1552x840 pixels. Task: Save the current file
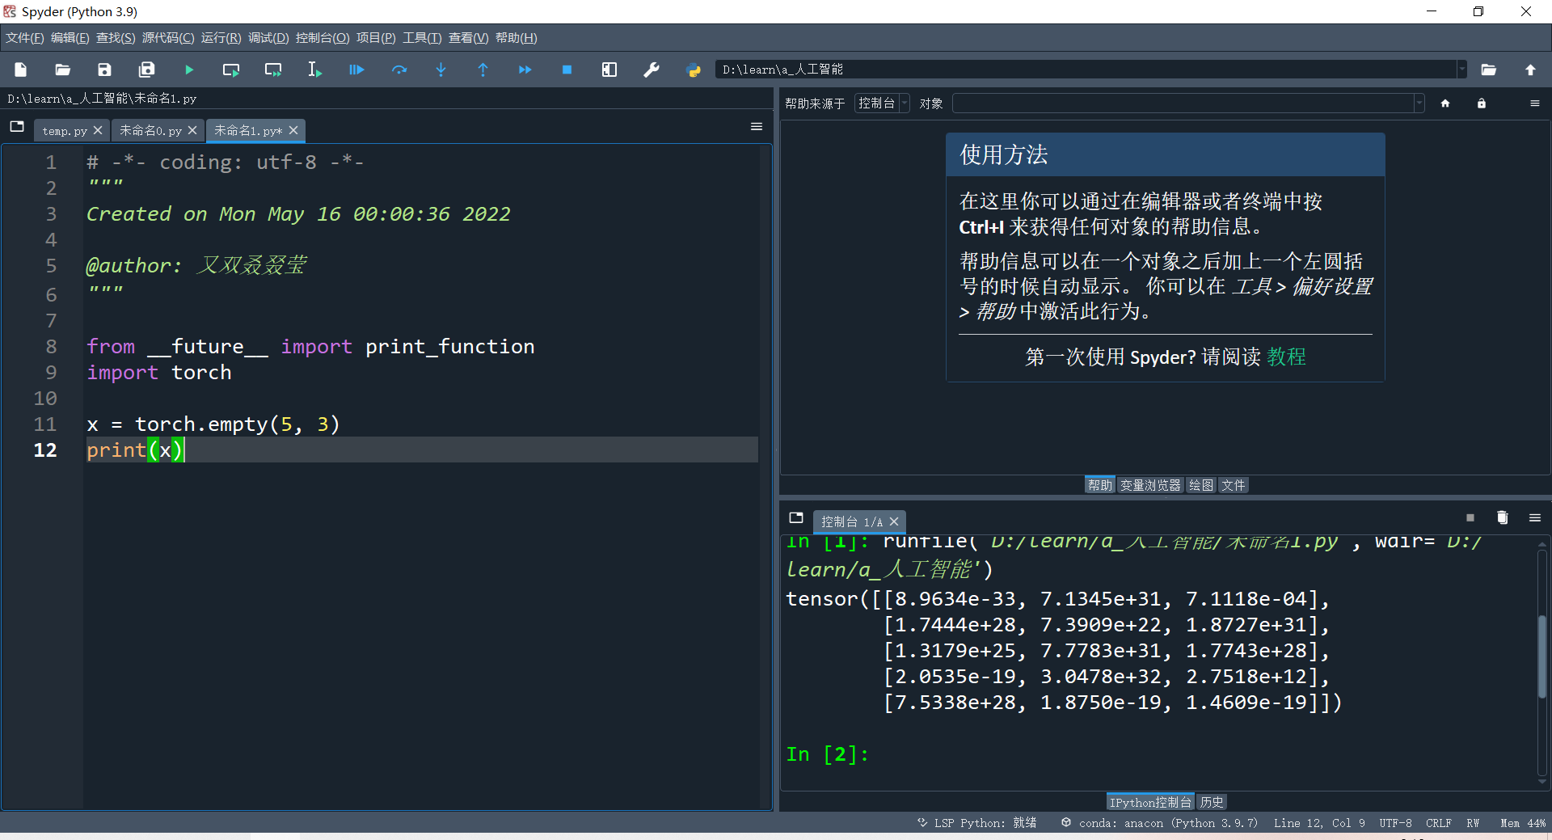pyautogui.click(x=105, y=70)
